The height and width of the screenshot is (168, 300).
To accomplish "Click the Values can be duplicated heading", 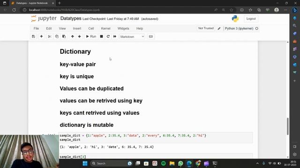I will (92, 89).
